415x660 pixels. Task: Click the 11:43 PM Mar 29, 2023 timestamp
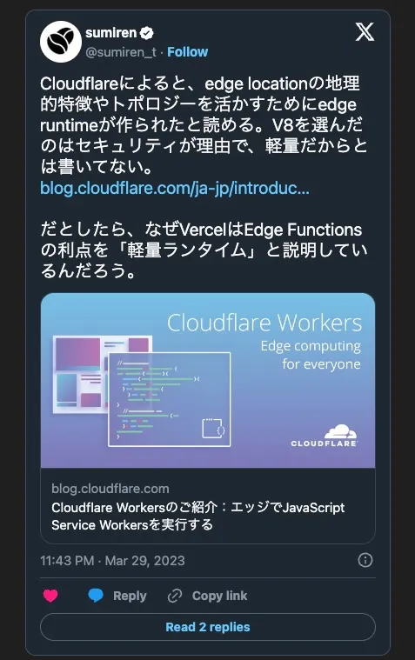click(x=112, y=561)
